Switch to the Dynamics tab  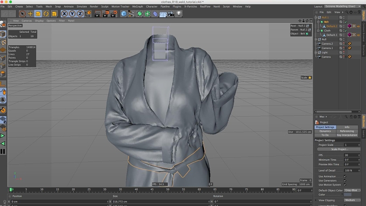tap(325, 131)
